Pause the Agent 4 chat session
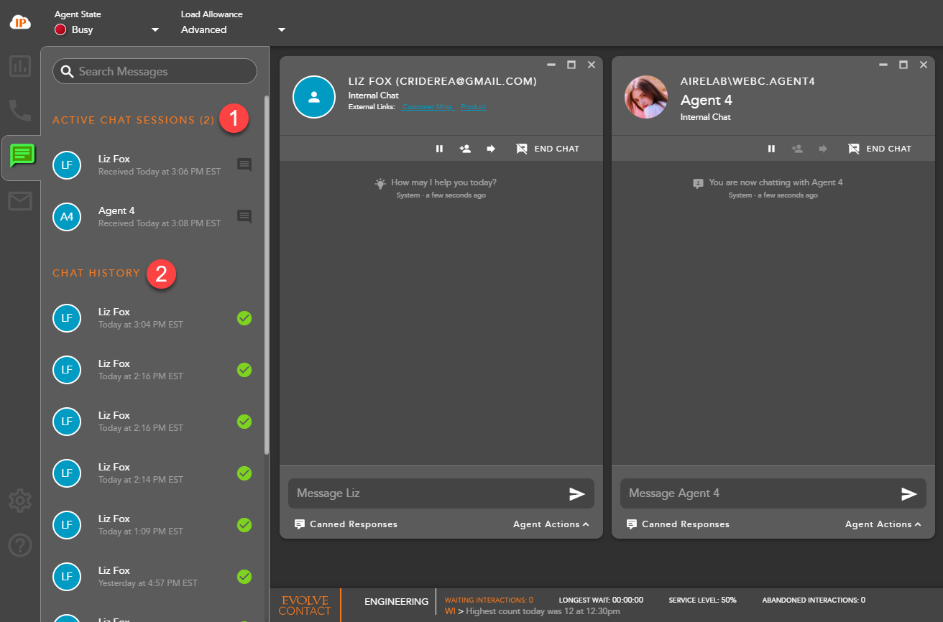Image resolution: width=943 pixels, height=622 pixels. (x=771, y=149)
